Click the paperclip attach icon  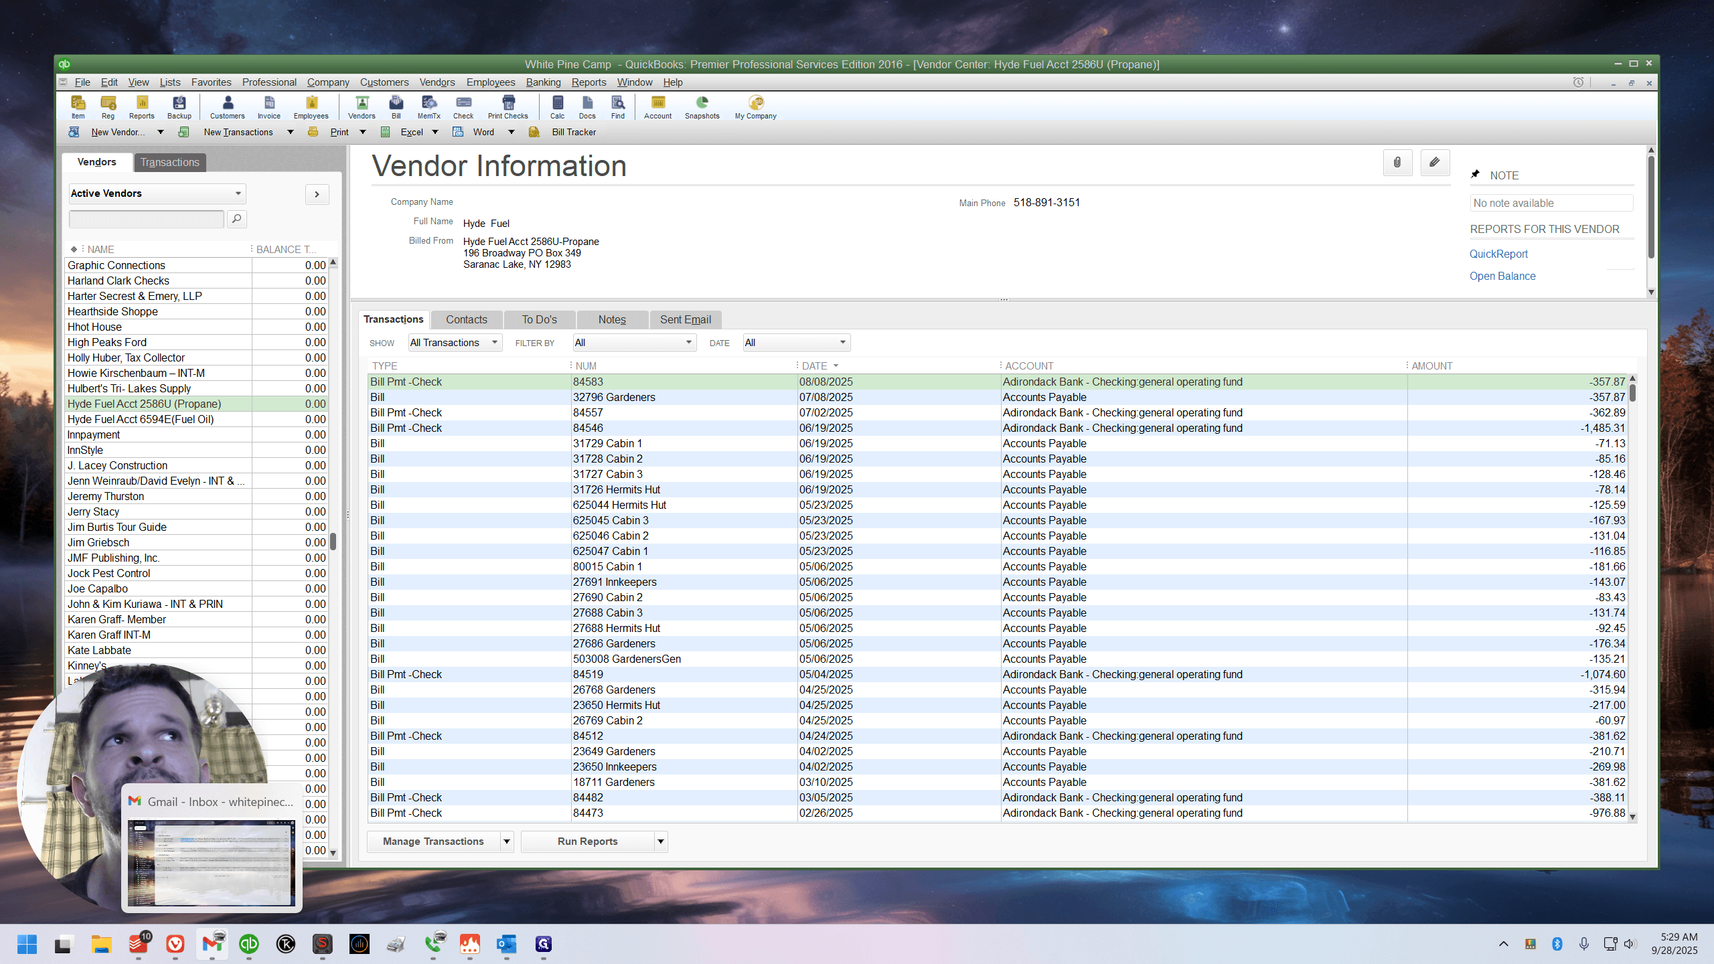1397,162
